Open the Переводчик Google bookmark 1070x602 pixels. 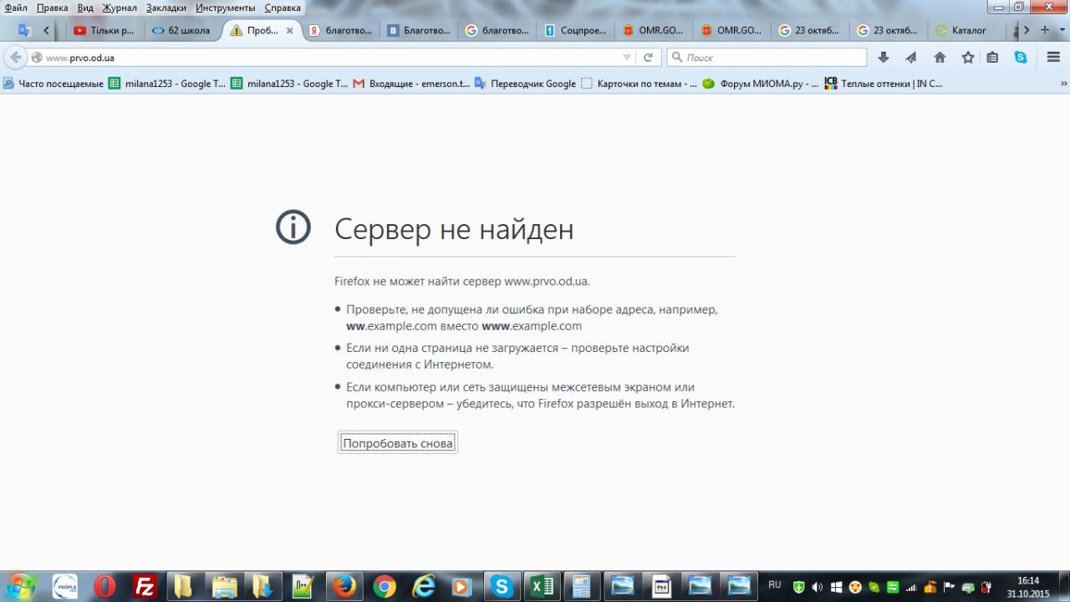coord(526,84)
